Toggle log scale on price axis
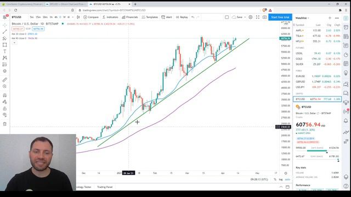Image resolution: width=351 pixels, height=197 pixels. (281, 179)
